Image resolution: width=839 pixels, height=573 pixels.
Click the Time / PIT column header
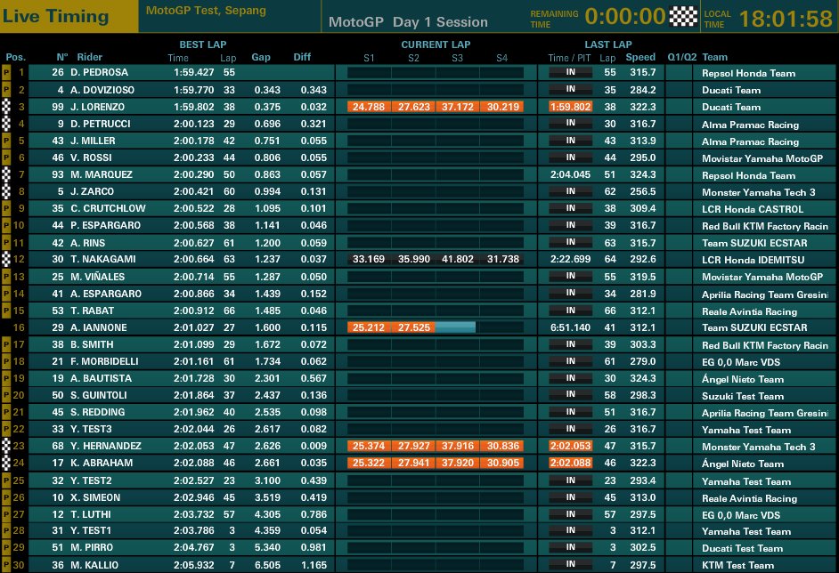click(x=569, y=58)
